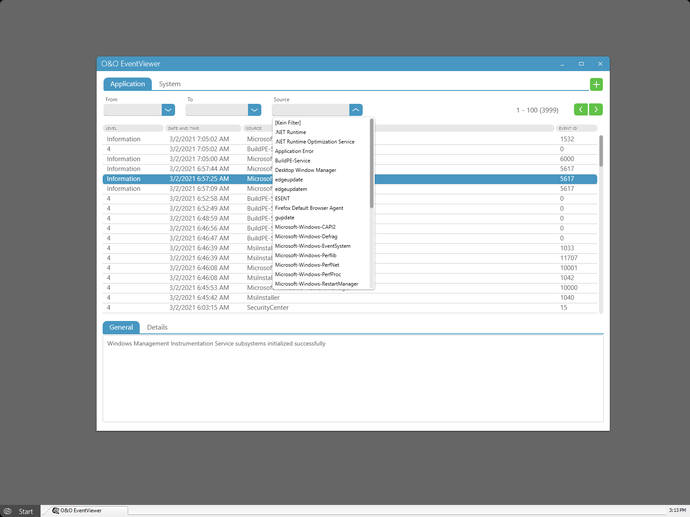Open the Details tab
This screenshot has width=690, height=517.
click(157, 327)
